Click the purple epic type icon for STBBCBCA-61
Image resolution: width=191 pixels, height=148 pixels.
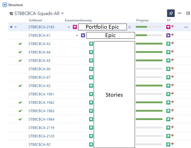[83, 35]
